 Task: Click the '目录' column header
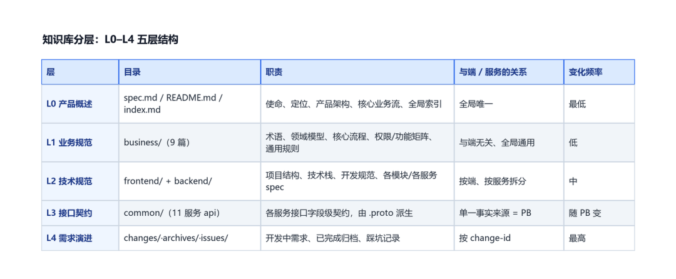click(190, 73)
